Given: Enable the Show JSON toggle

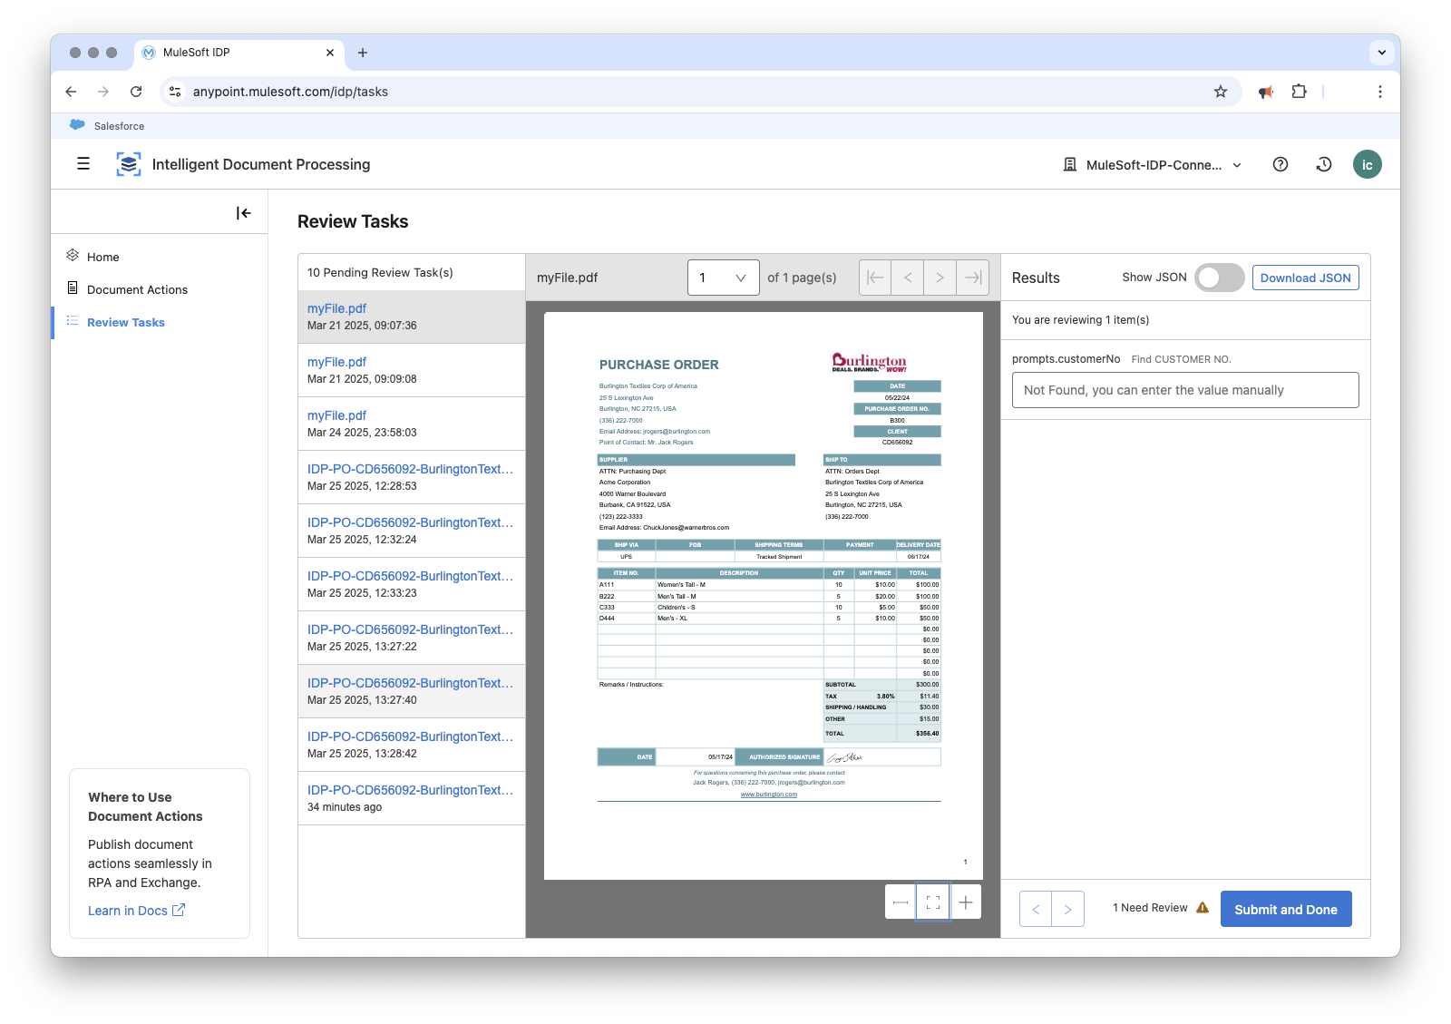Looking at the screenshot, I should pyautogui.click(x=1220, y=278).
